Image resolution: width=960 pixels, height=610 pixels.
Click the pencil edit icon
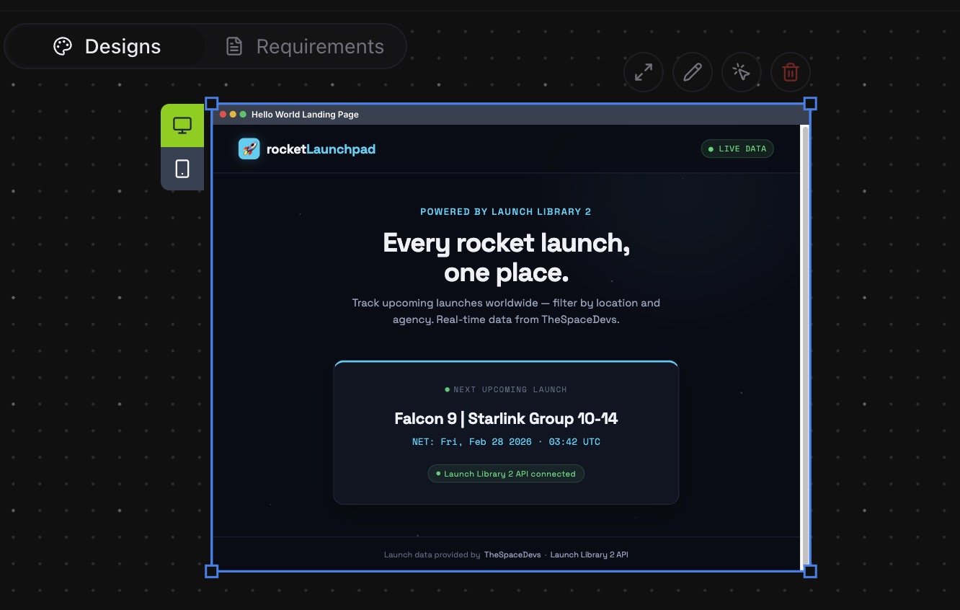692,72
